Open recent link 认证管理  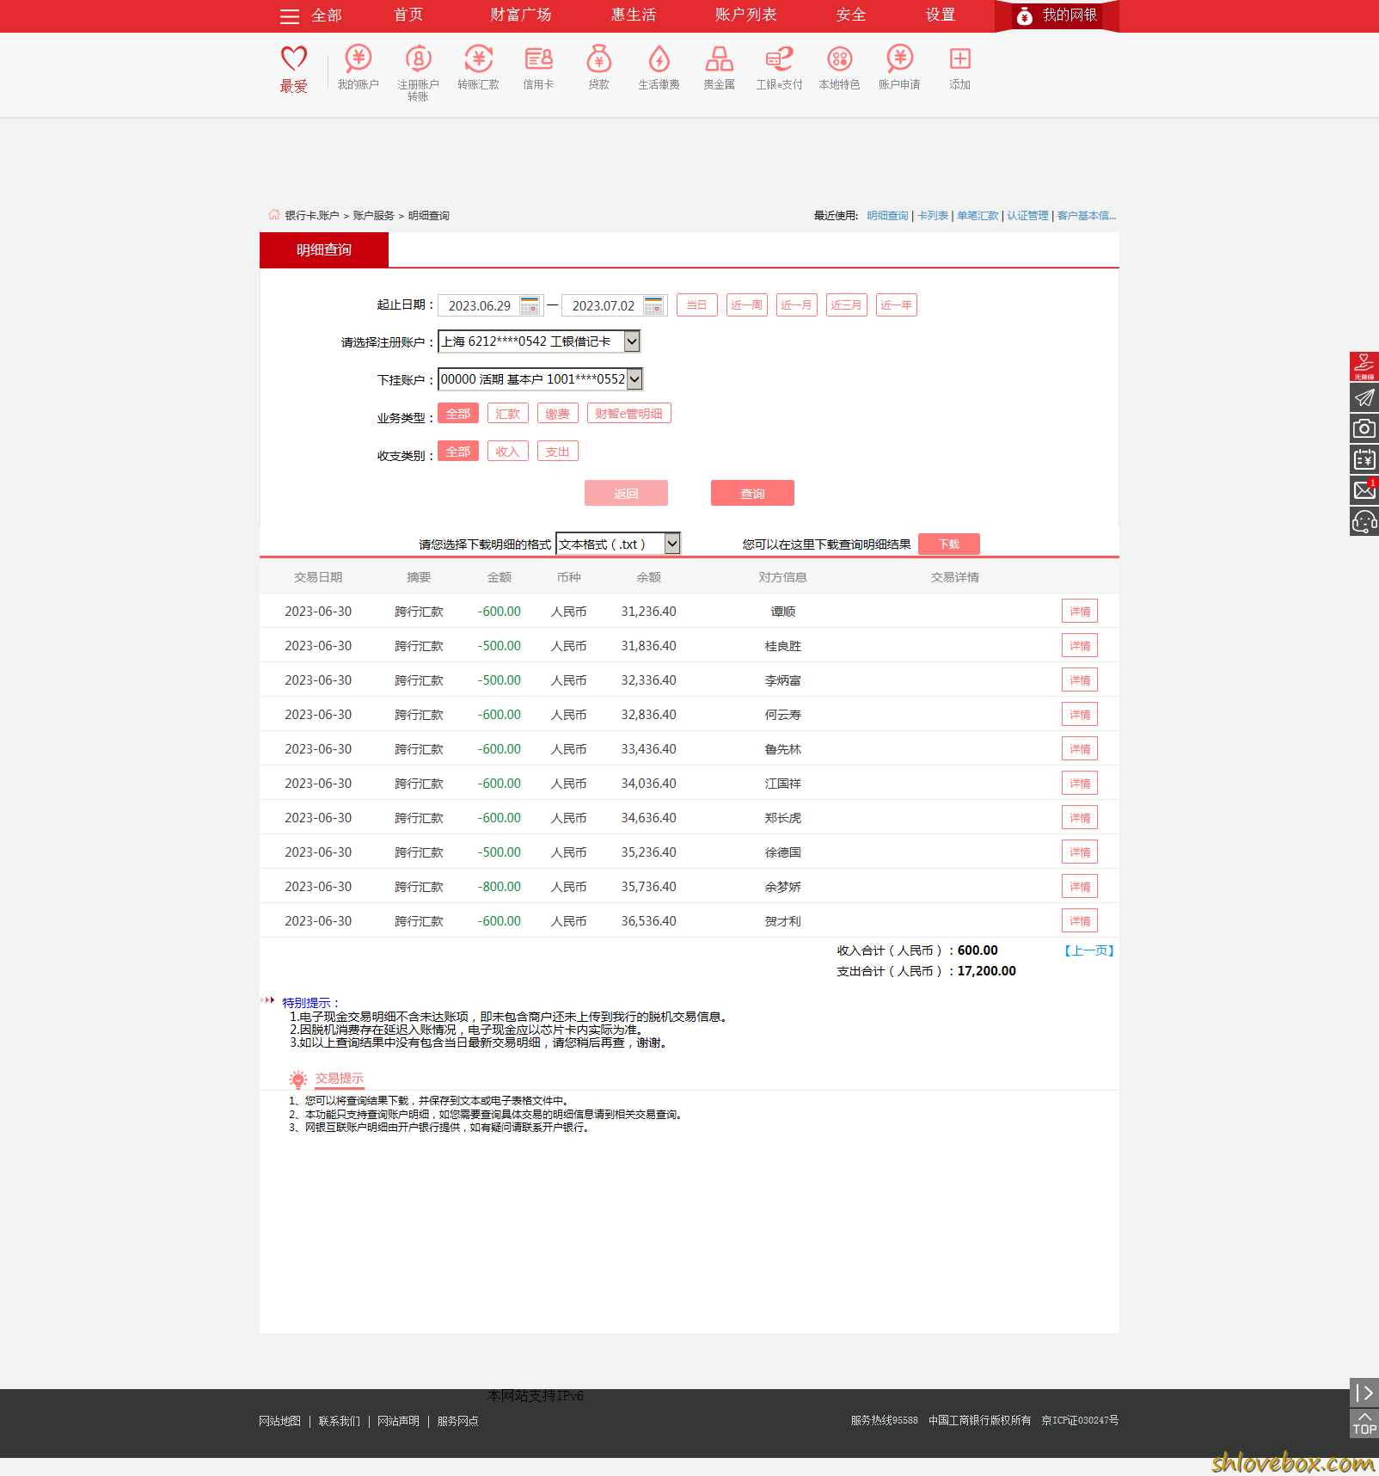pyautogui.click(x=1028, y=216)
